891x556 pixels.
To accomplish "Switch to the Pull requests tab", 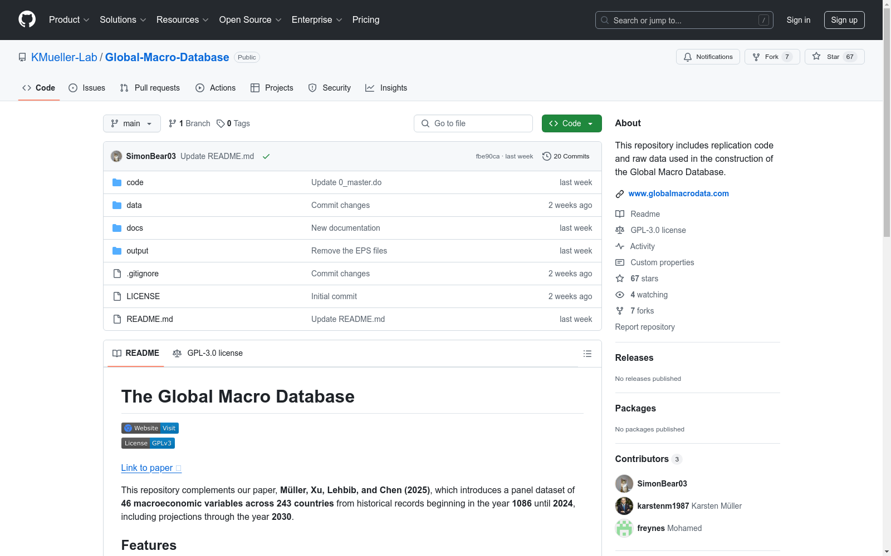I will 150,88.
